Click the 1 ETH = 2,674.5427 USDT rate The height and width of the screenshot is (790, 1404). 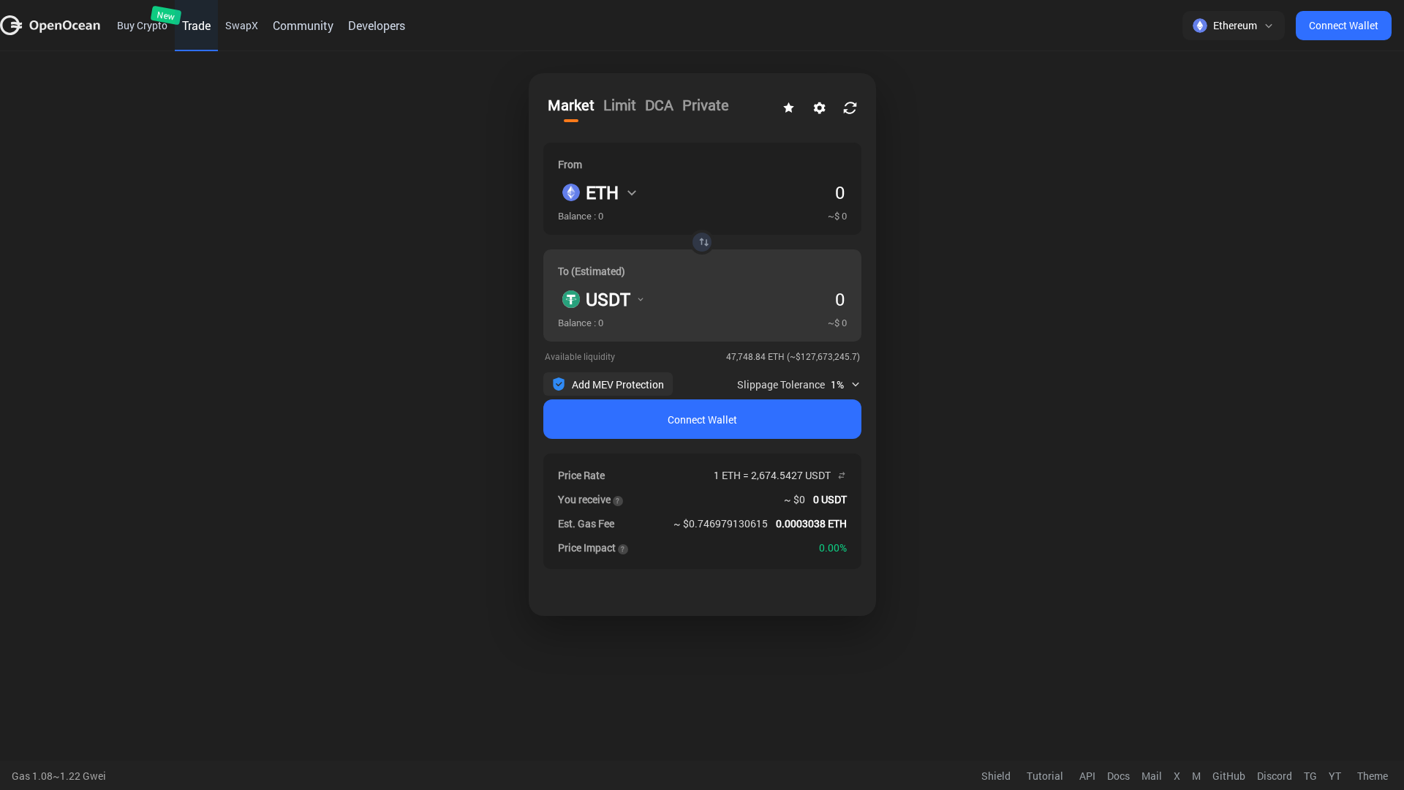pyautogui.click(x=771, y=475)
